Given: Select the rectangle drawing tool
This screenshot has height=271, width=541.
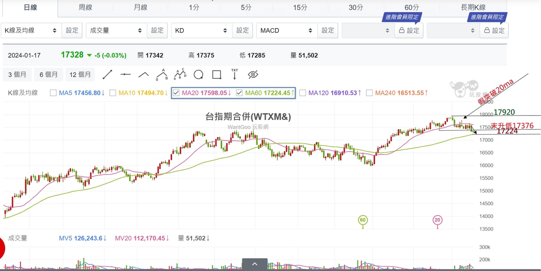Looking at the screenshot, I should pos(217,74).
